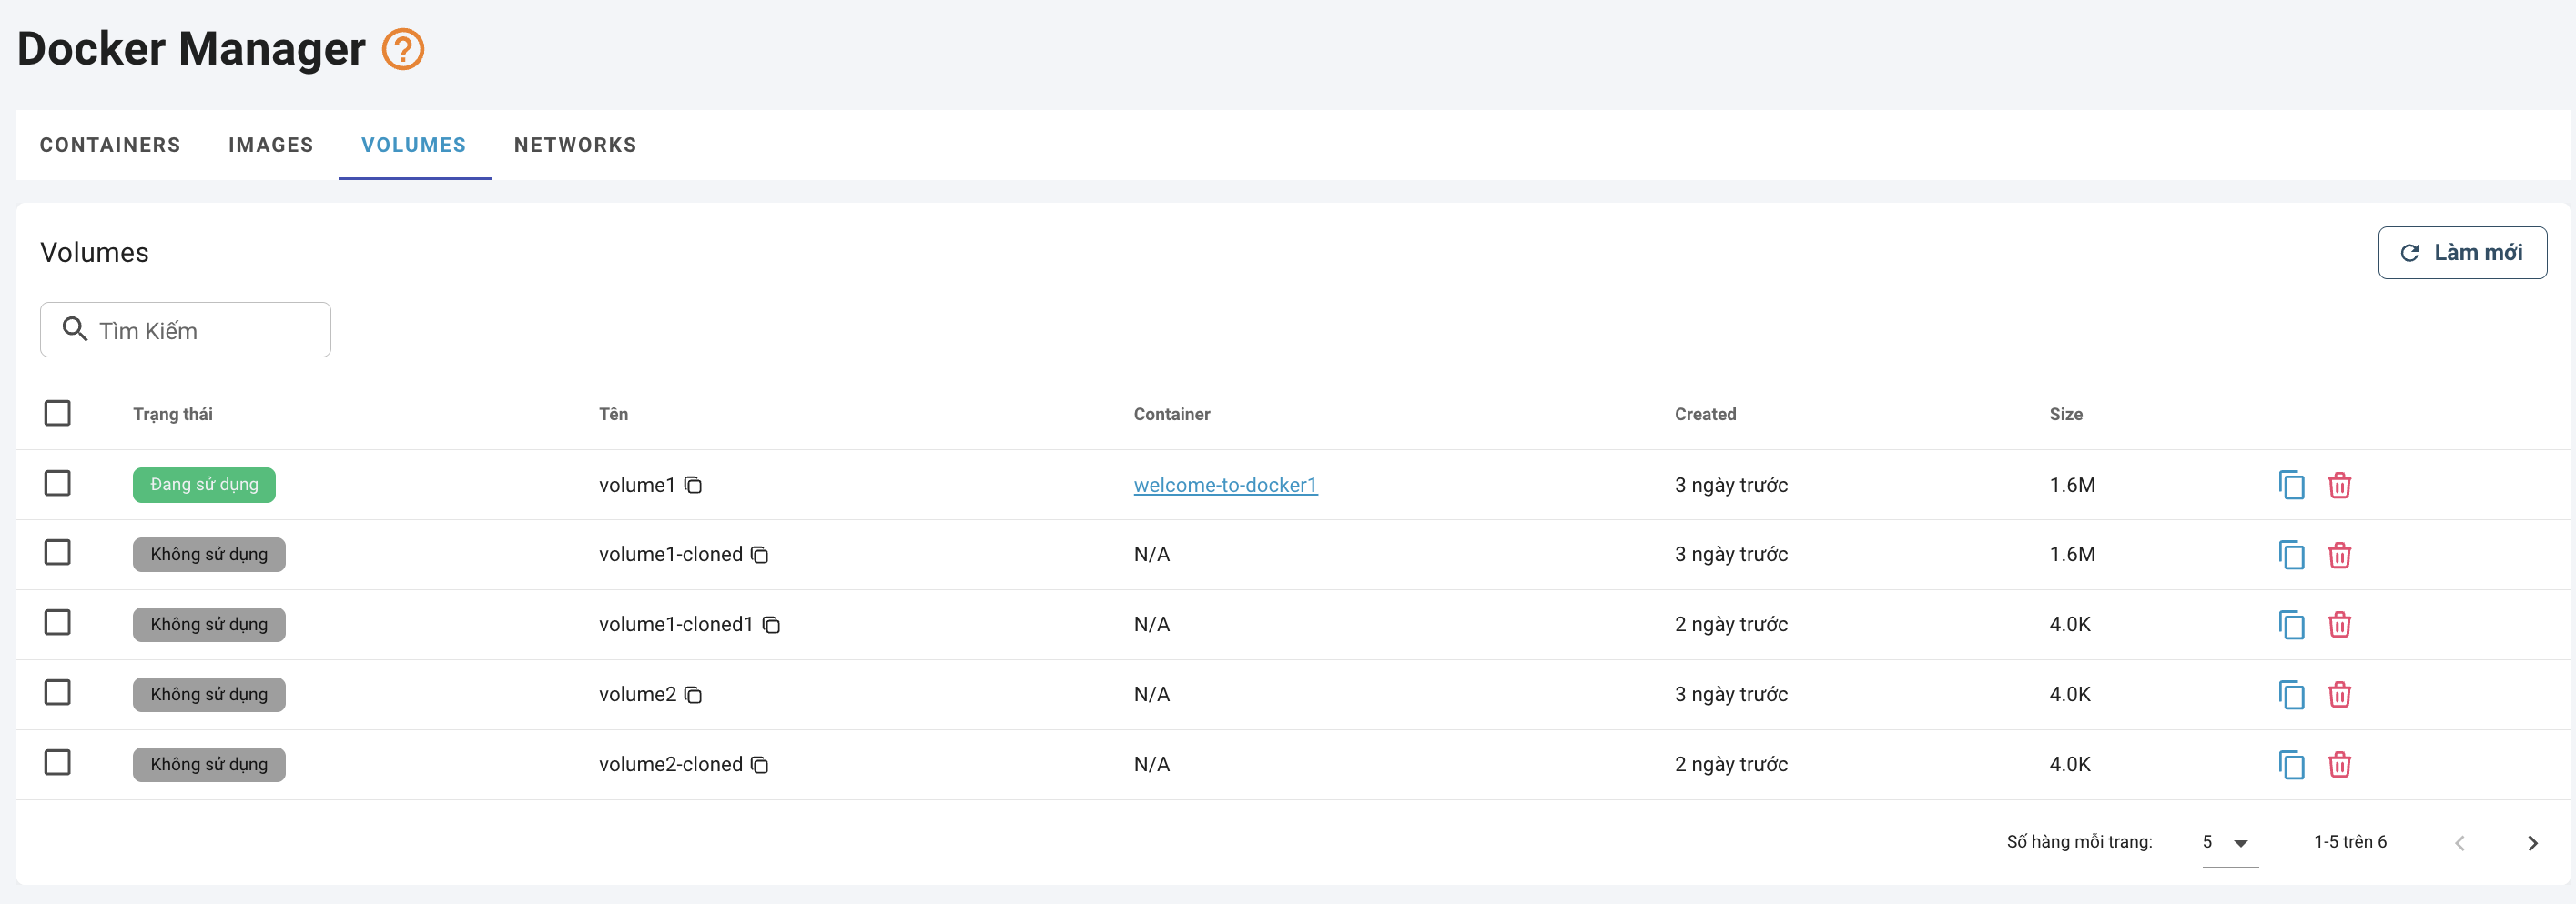
Task: Clone the volume1 volume
Action: [x=2290, y=486]
